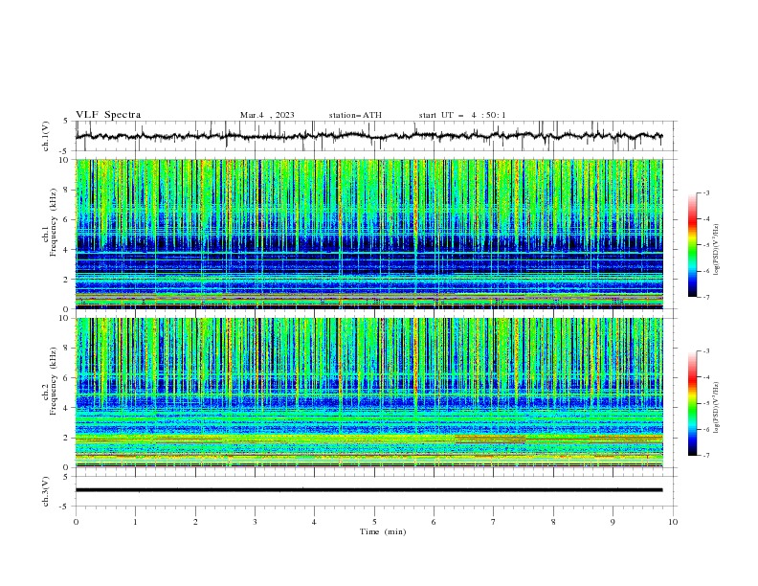The image size is (758, 586).
Task: Click the ch.2 "Frequency (kHz)" axis label
Action: [54, 381]
